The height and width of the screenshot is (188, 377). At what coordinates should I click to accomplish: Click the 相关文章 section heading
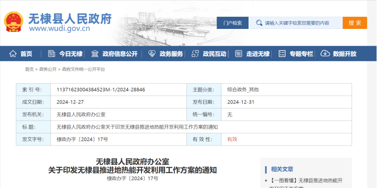282,169
